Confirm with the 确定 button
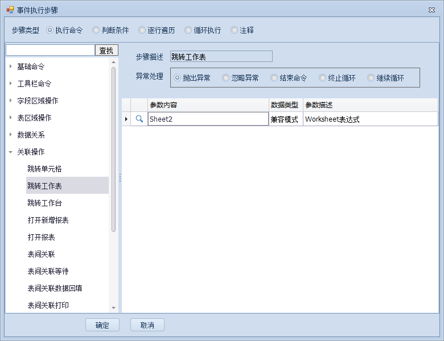 click(102, 325)
